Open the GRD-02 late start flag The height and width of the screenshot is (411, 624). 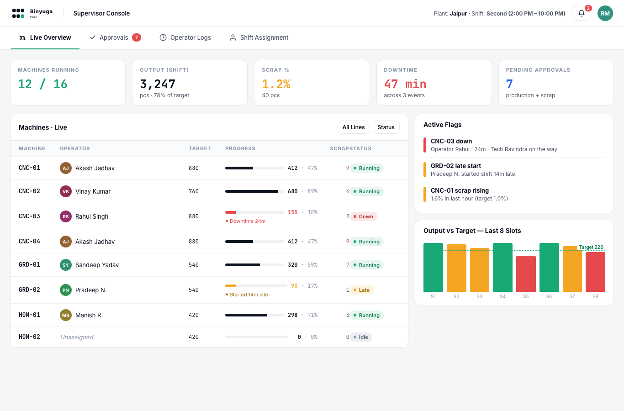tap(514, 170)
